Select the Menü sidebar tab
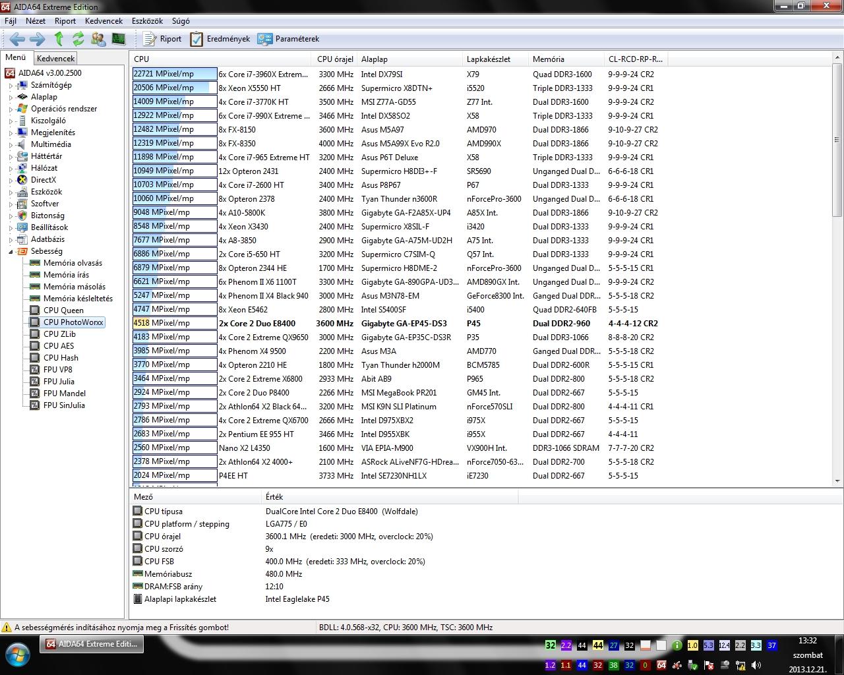The image size is (844, 675). 16,58
